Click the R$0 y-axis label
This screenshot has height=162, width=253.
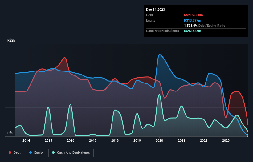(10, 133)
